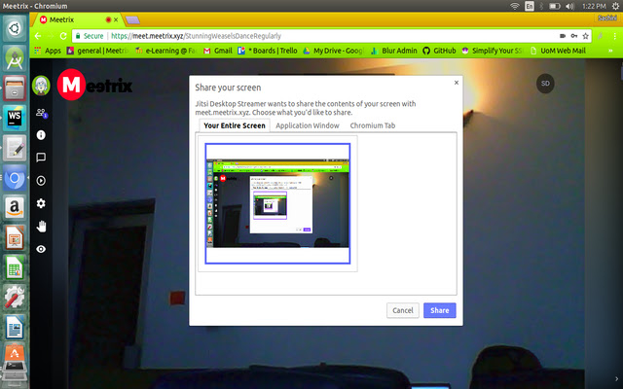
Task: Open the Meetrix avatar profile icon
Action: (x=41, y=86)
